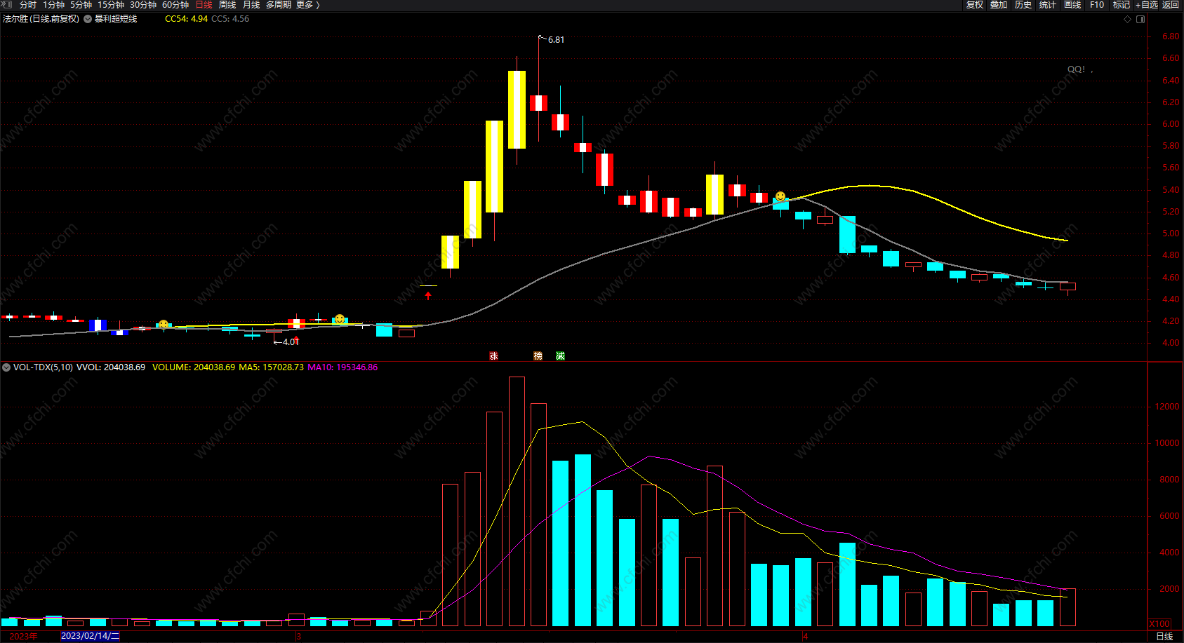The height and width of the screenshot is (643, 1184).
Task: Expand the VOL-TDX indicator dropdown arrow
Action: (x=6, y=367)
